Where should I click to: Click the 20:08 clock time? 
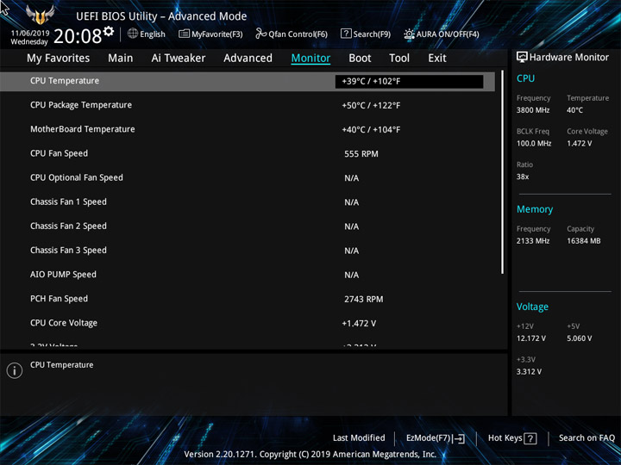point(78,36)
